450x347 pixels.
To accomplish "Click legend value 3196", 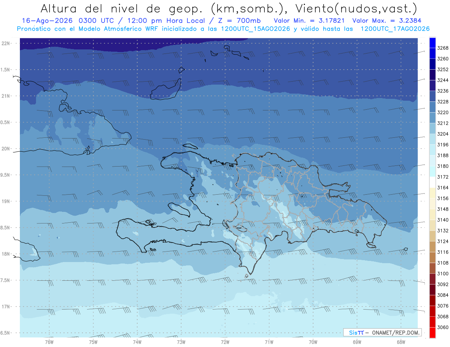I will point(443,144).
